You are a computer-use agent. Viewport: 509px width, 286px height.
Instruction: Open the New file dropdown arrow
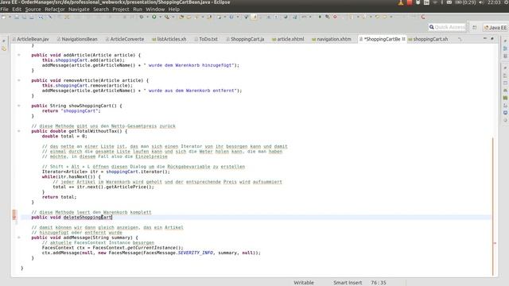(x=10, y=17)
